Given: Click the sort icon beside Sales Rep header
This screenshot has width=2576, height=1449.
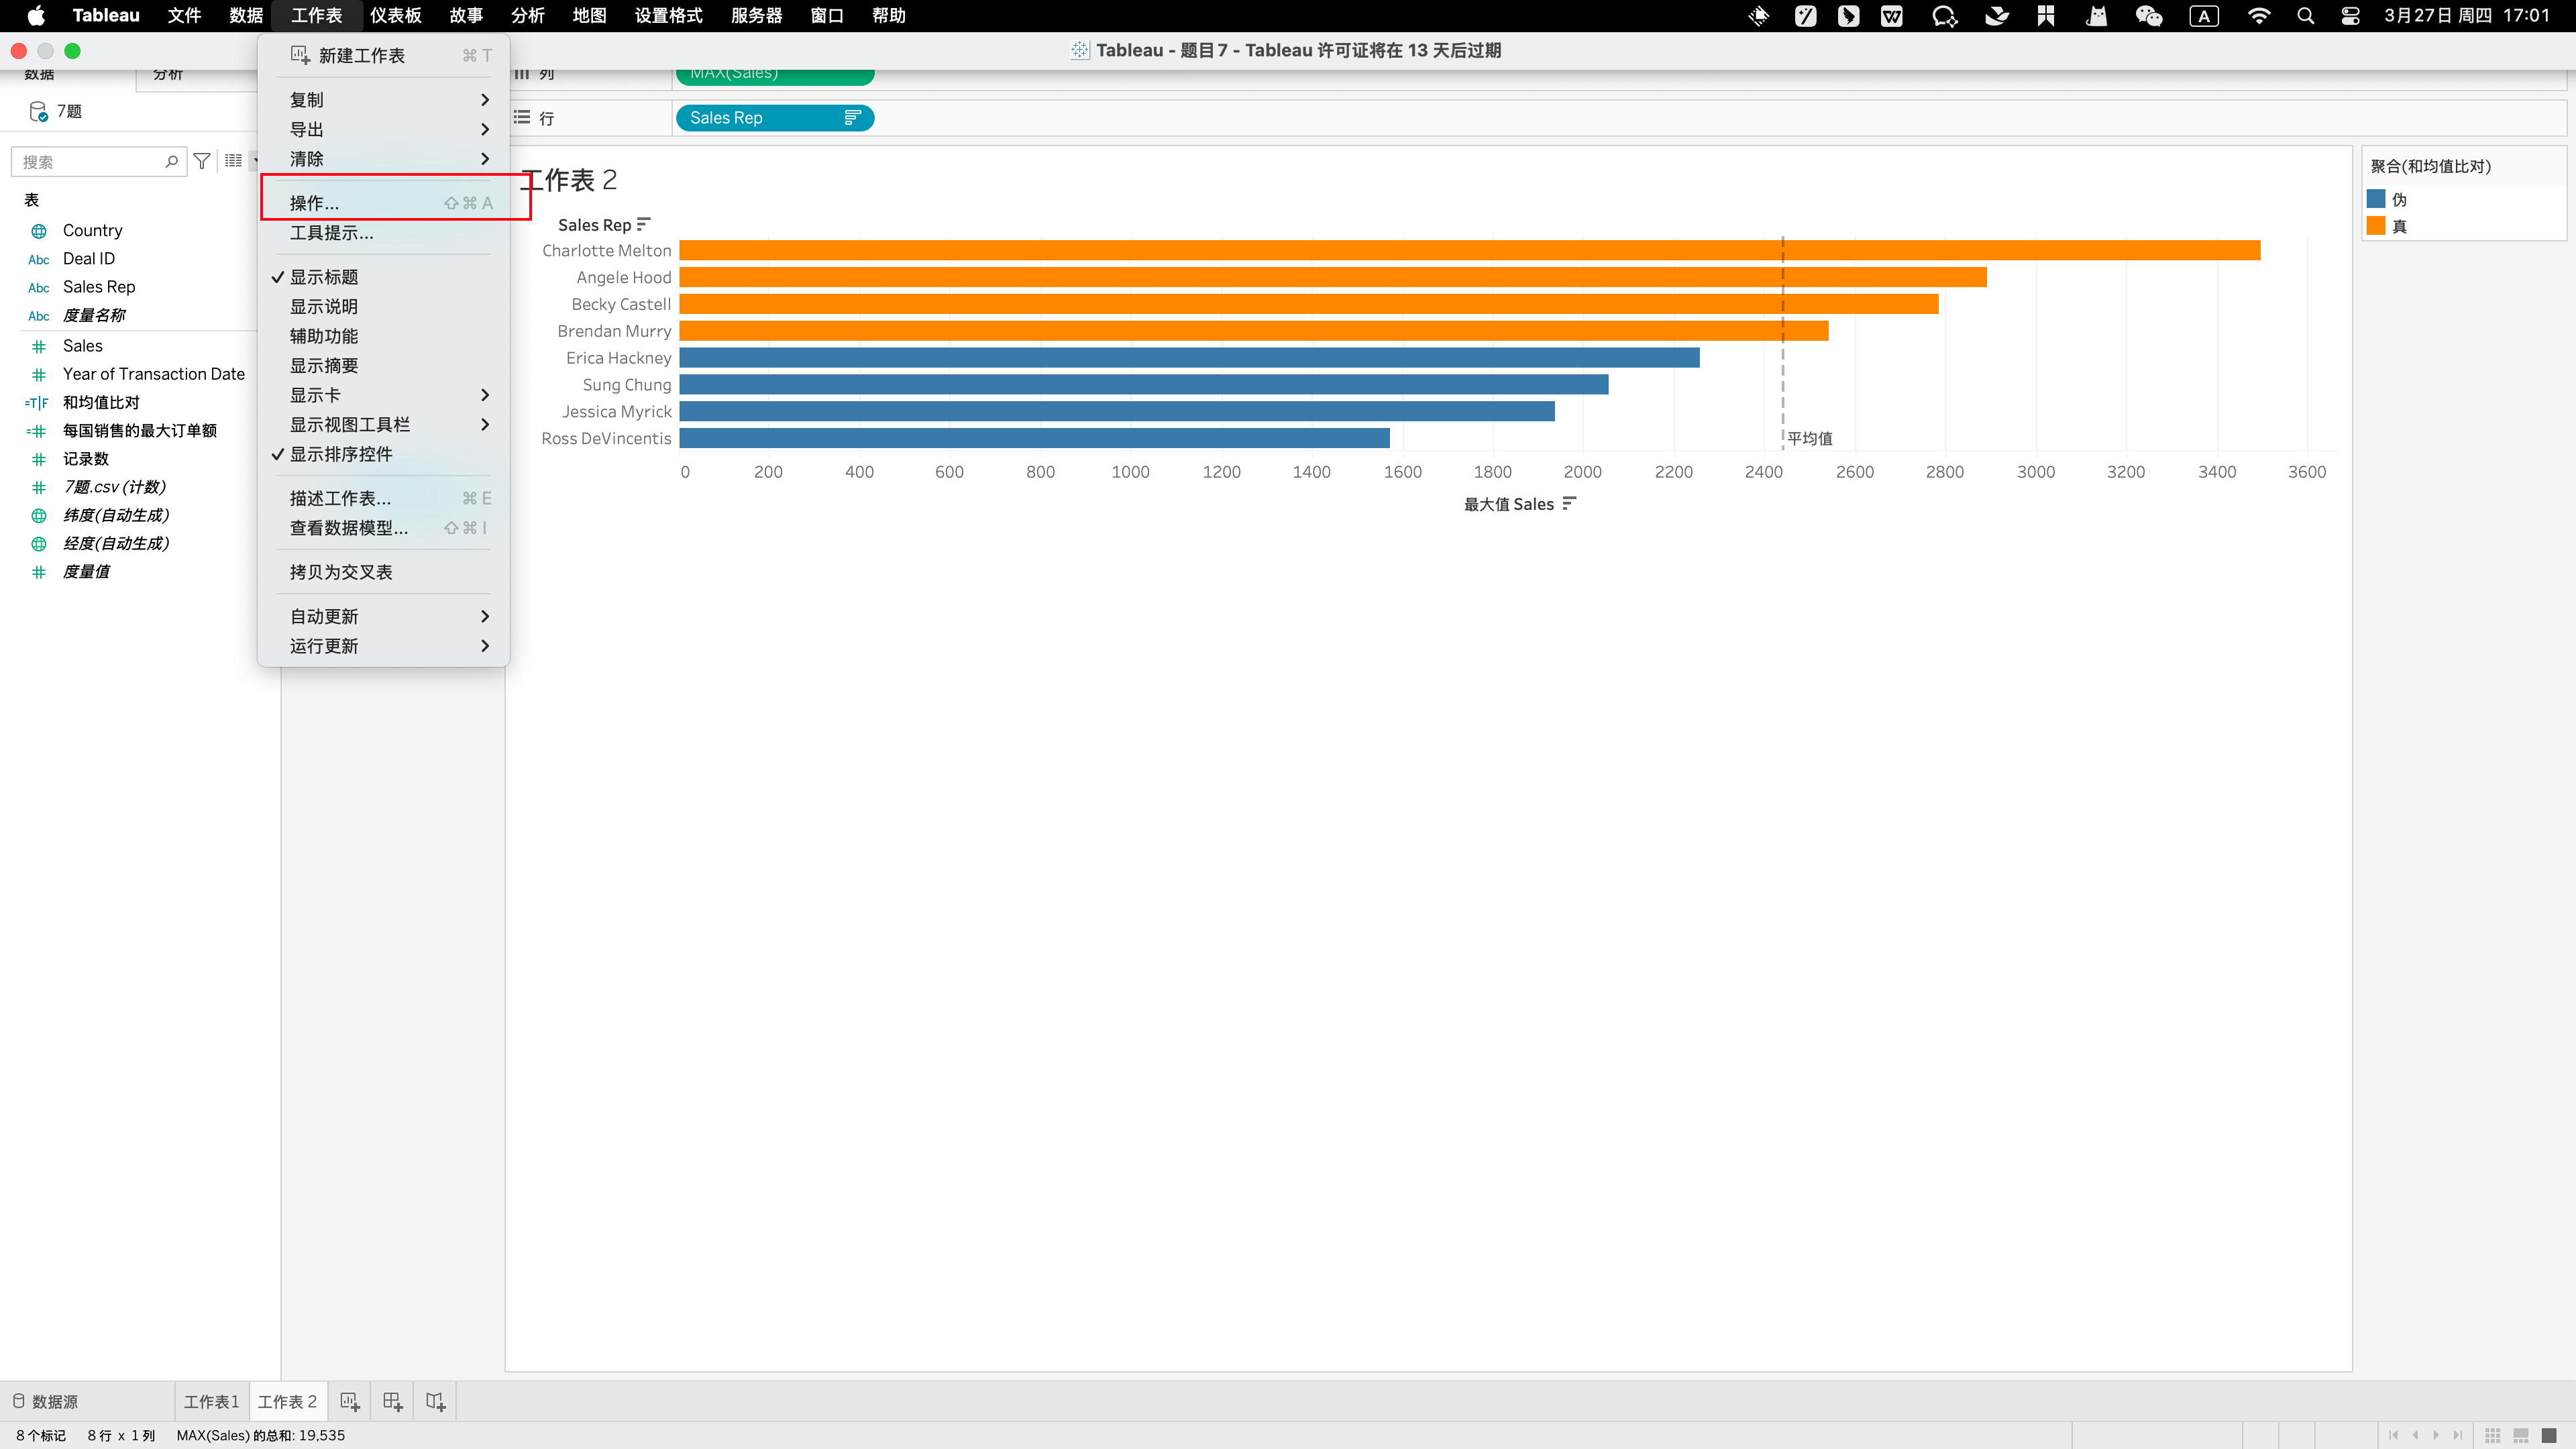Looking at the screenshot, I should [x=643, y=224].
